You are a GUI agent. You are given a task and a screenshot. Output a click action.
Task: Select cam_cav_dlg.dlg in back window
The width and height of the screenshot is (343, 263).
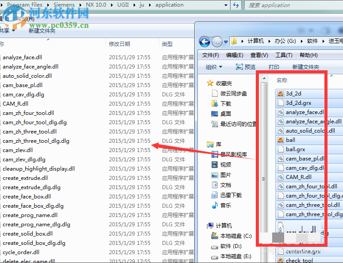[23, 94]
